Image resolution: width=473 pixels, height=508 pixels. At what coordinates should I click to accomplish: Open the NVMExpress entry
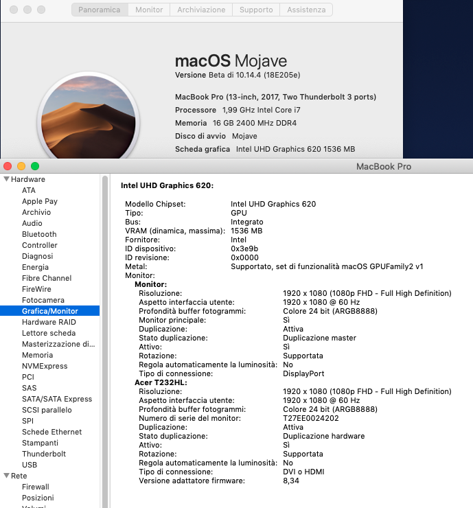click(45, 366)
